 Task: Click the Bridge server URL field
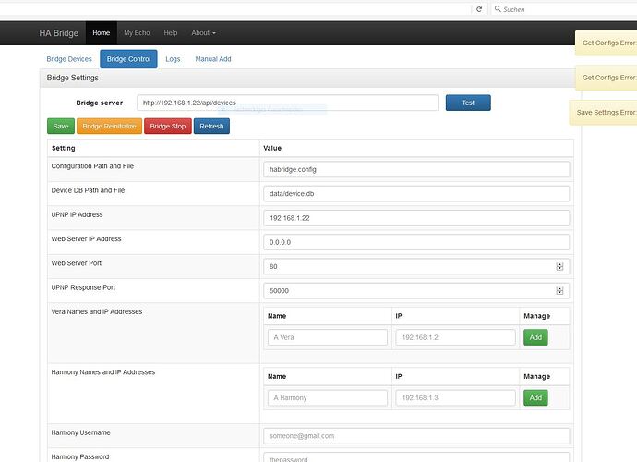(x=287, y=103)
